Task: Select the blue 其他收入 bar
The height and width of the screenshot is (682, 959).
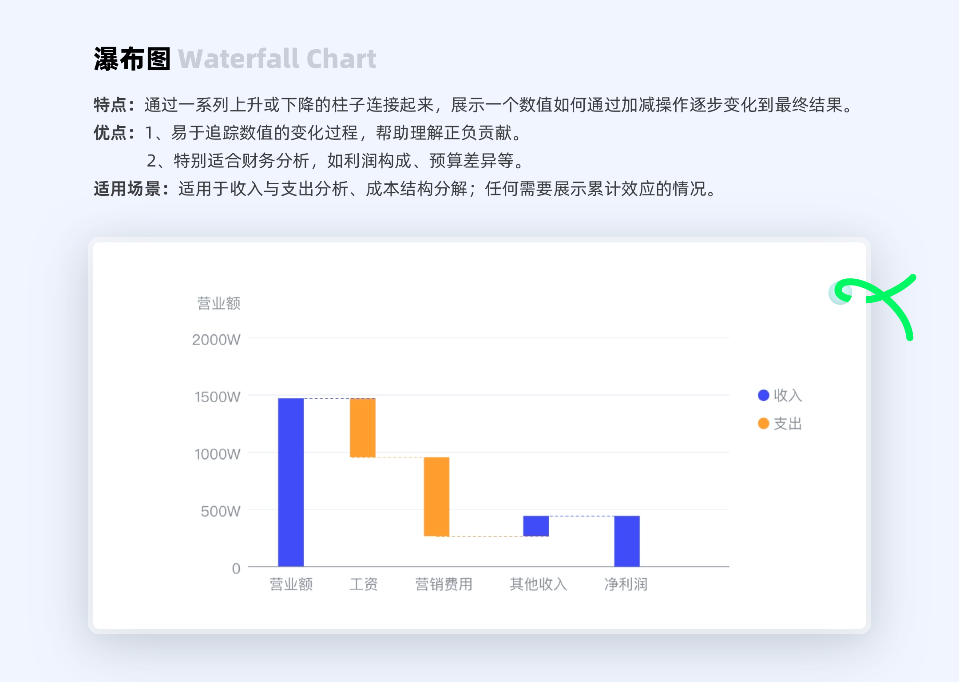Action: tap(536, 526)
